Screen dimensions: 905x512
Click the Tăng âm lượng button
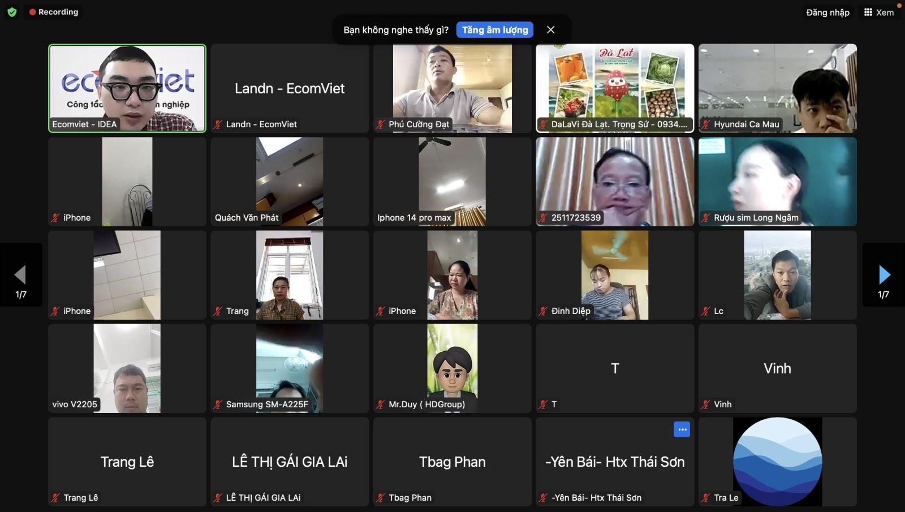[494, 29]
